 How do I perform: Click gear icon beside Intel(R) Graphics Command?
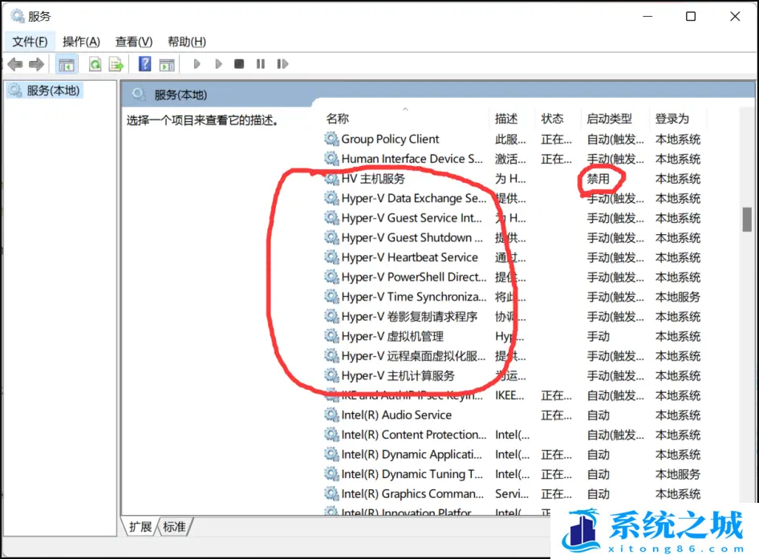tap(331, 494)
